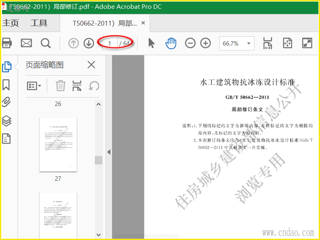Open the 66.7% zoom level dropdown
This screenshot has width=320, height=240.
(x=237, y=43)
